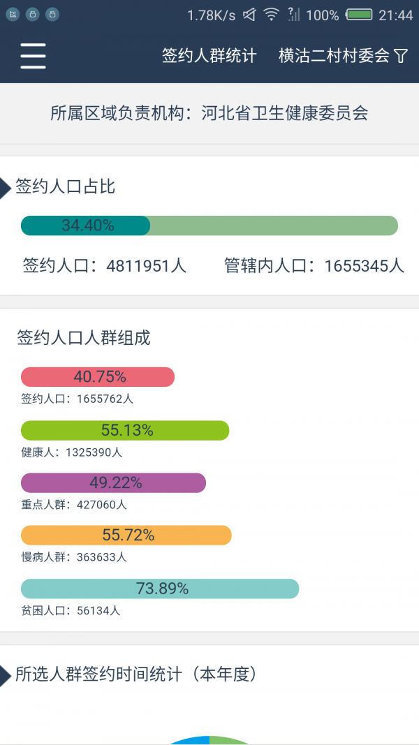The image size is (419, 745).
Task: Tap the 签约人口人群组成 section heading
Action: click(x=84, y=338)
